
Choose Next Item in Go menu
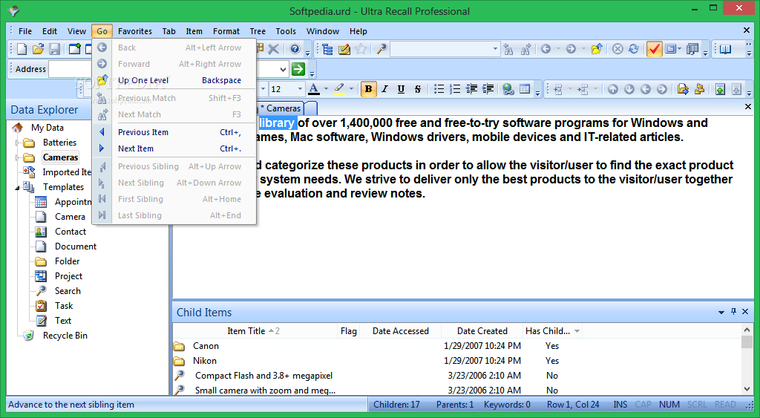tap(175, 149)
